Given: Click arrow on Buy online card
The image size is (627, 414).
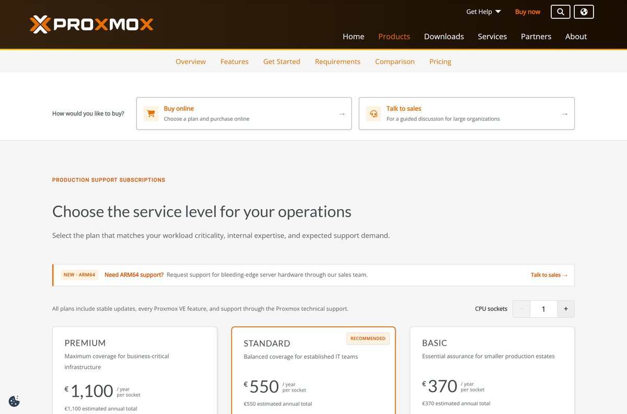Looking at the screenshot, I should click(342, 114).
